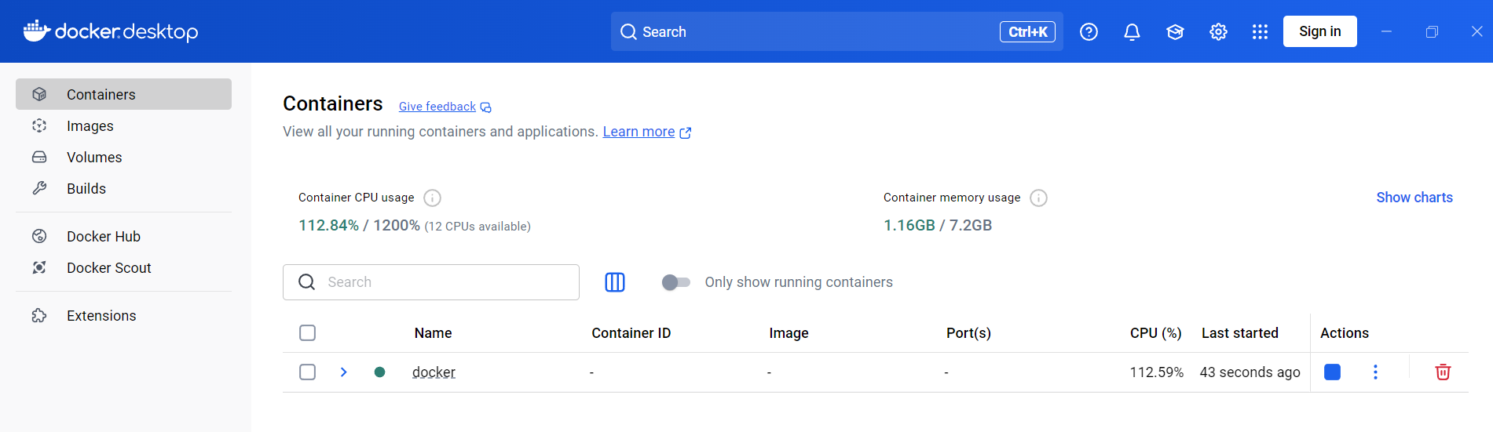Select Images in the sidebar
This screenshot has width=1493, height=432.
[123, 125]
